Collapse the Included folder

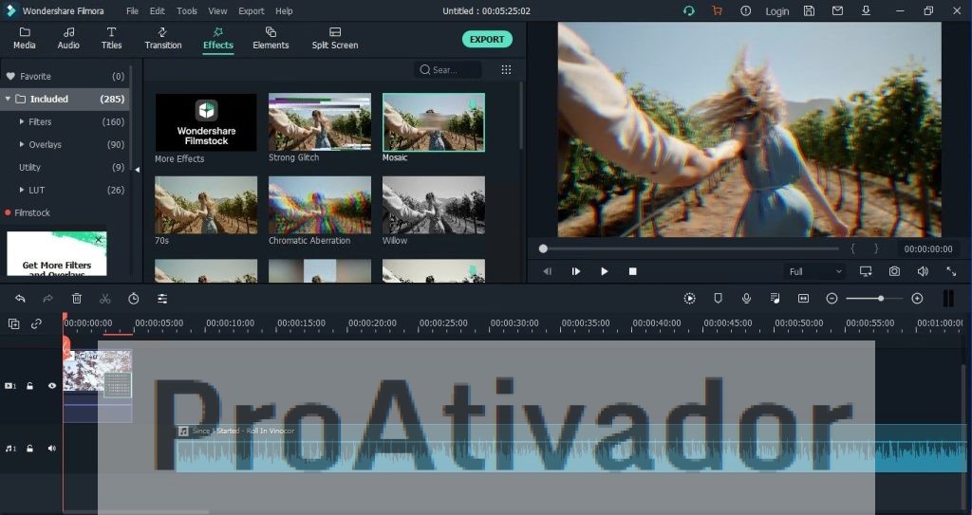[x=8, y=100]
